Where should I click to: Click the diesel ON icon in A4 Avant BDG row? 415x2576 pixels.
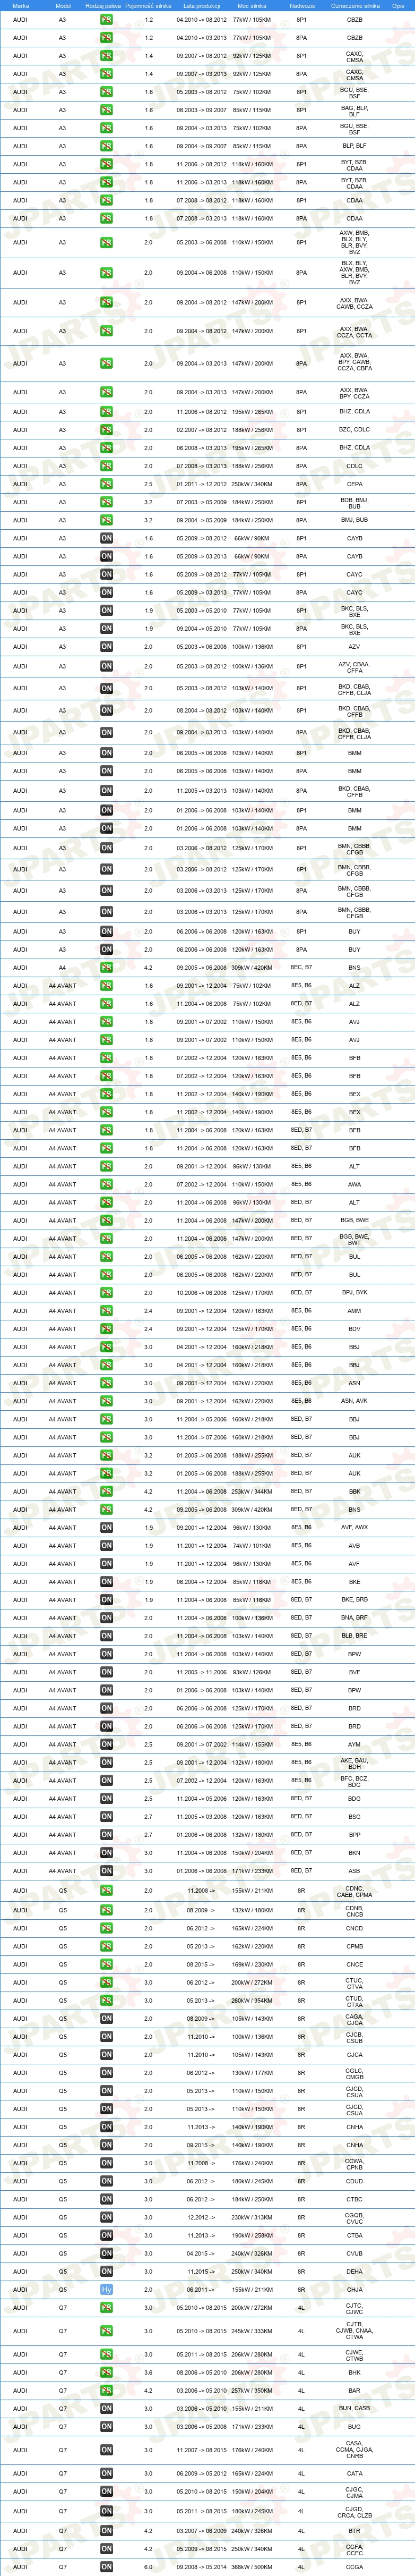coord(106,1798)
